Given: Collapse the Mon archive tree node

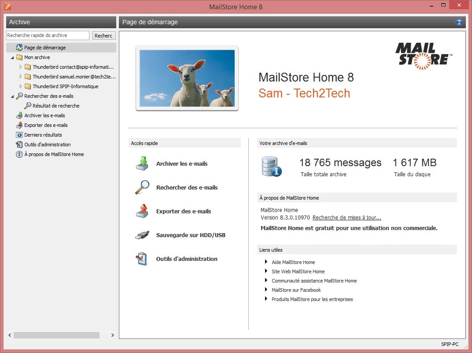Looking at the screenshot, I should click(12, 58).
